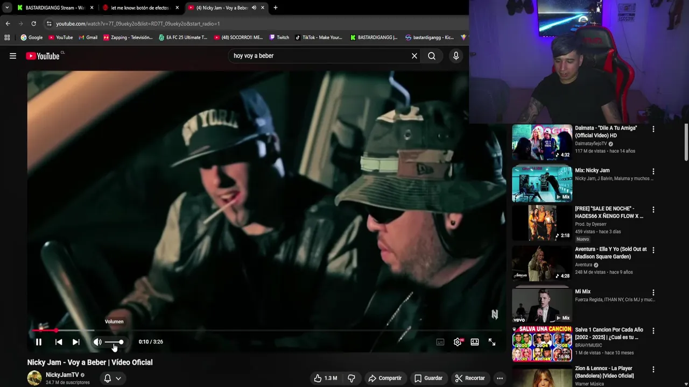Open more actions menu beside Recortar

pos(500,378)
